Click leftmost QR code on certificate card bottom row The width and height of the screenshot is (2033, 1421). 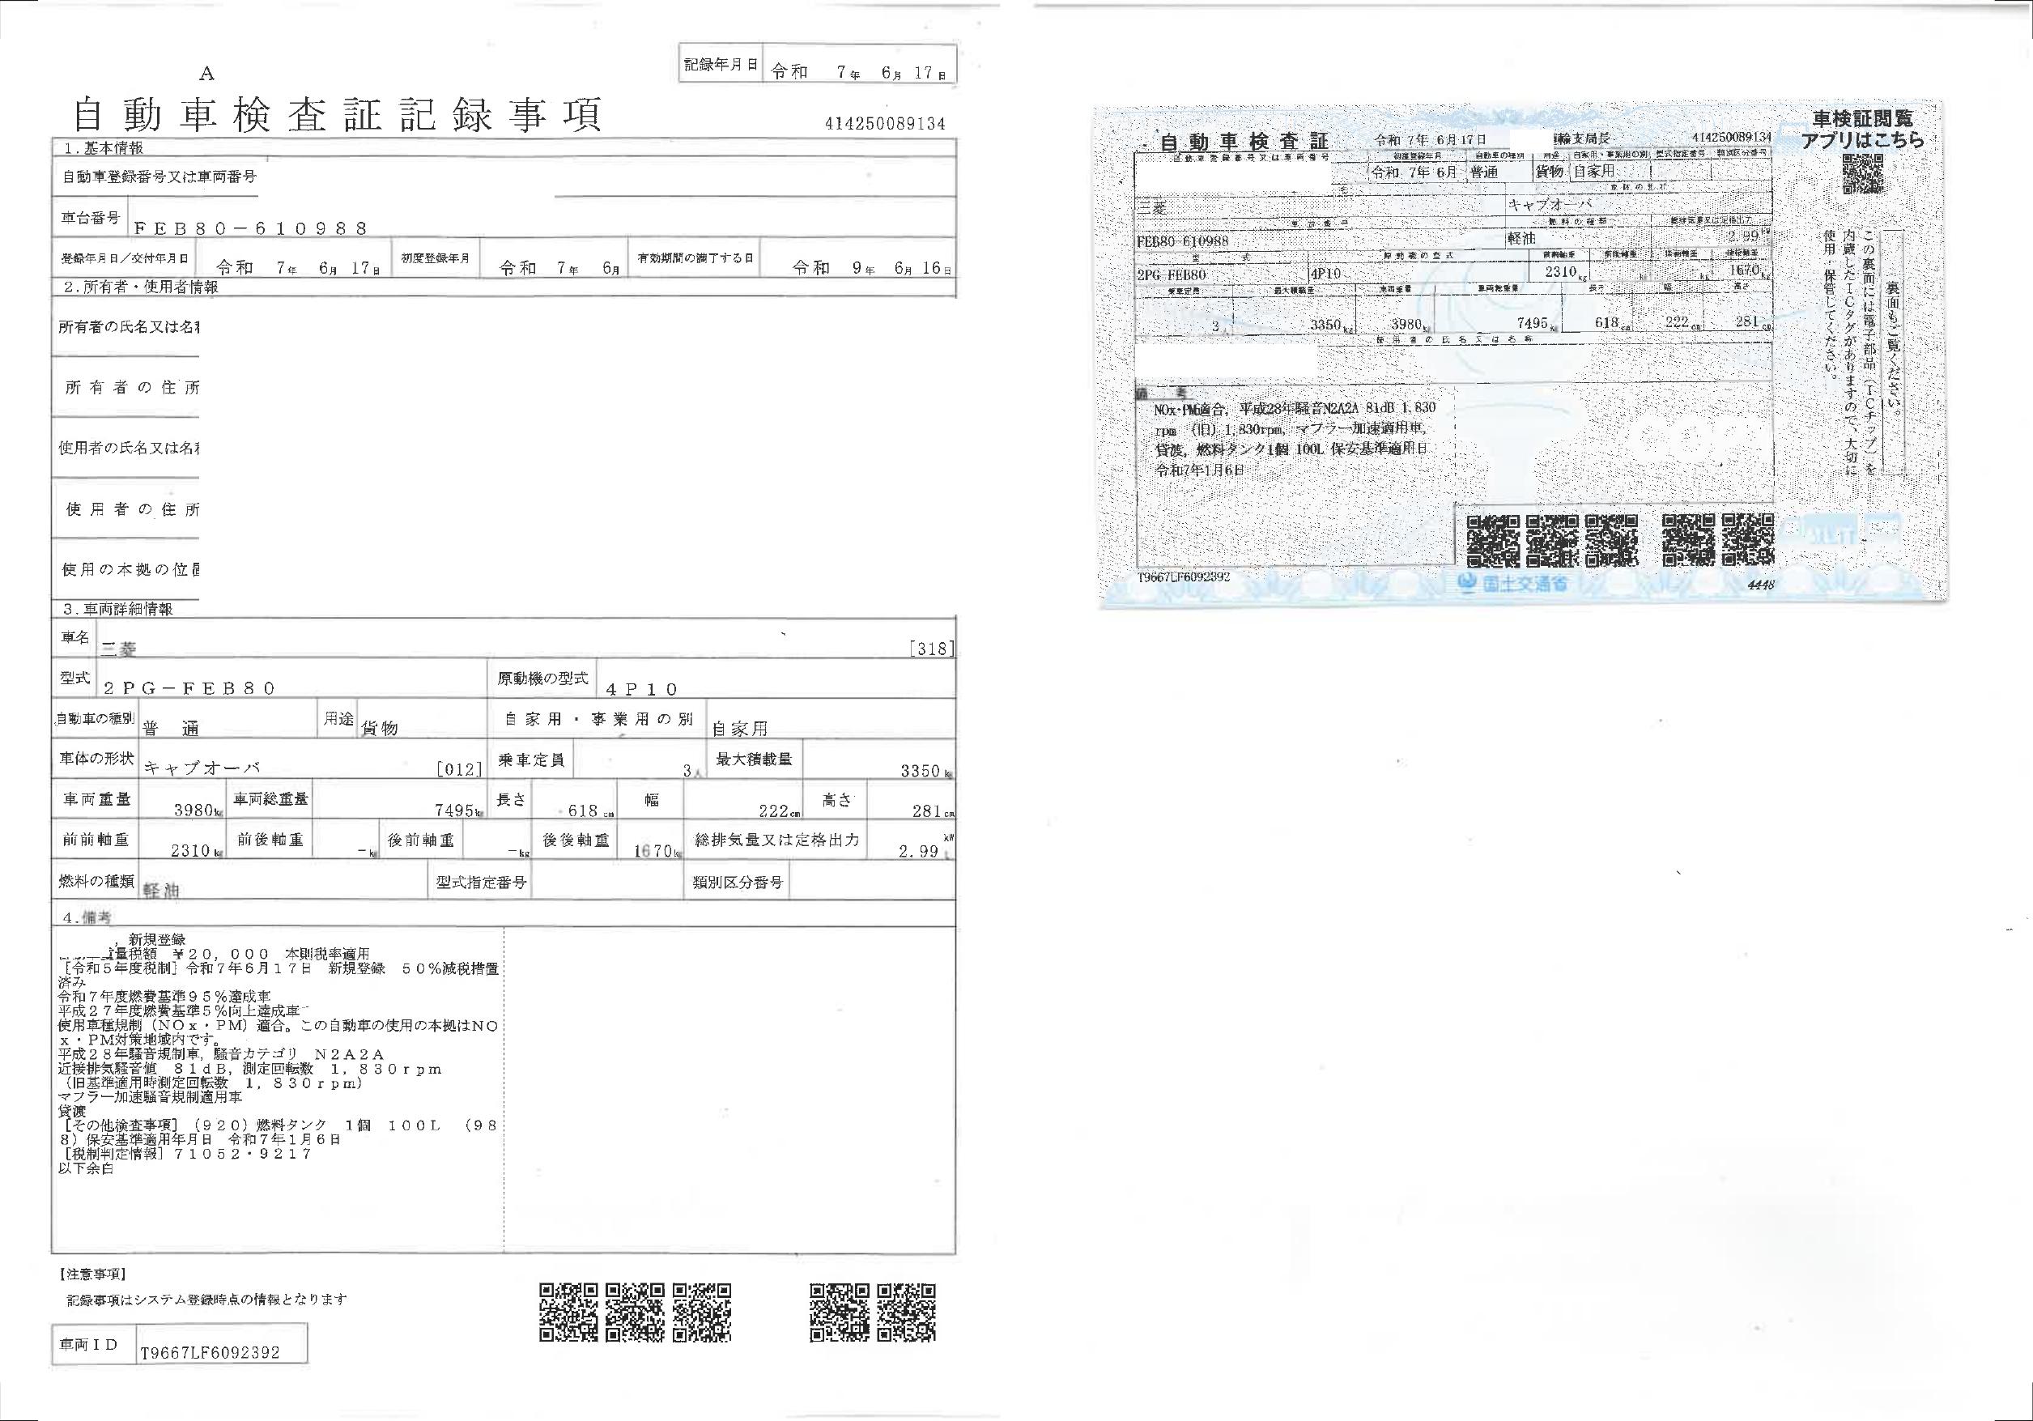(x=1493, y=539)
